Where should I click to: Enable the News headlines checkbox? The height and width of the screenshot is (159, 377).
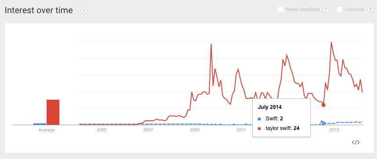click(x=280, y=10)
